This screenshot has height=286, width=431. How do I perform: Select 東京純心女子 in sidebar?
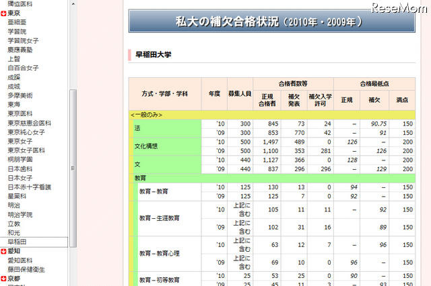[x=26, y=132]
